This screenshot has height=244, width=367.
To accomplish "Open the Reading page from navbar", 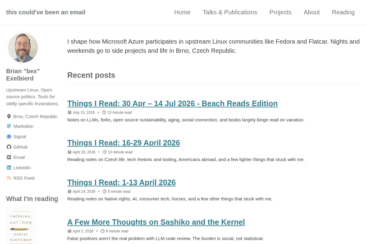I will tap(343, 12).
